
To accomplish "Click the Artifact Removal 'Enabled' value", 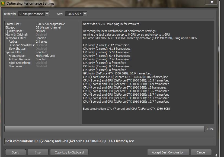I will (41, 59).
